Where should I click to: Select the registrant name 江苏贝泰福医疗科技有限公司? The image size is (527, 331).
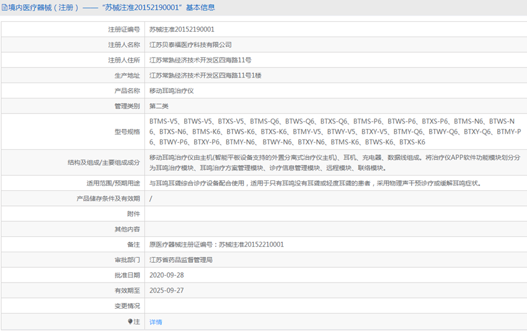[190, 45]
